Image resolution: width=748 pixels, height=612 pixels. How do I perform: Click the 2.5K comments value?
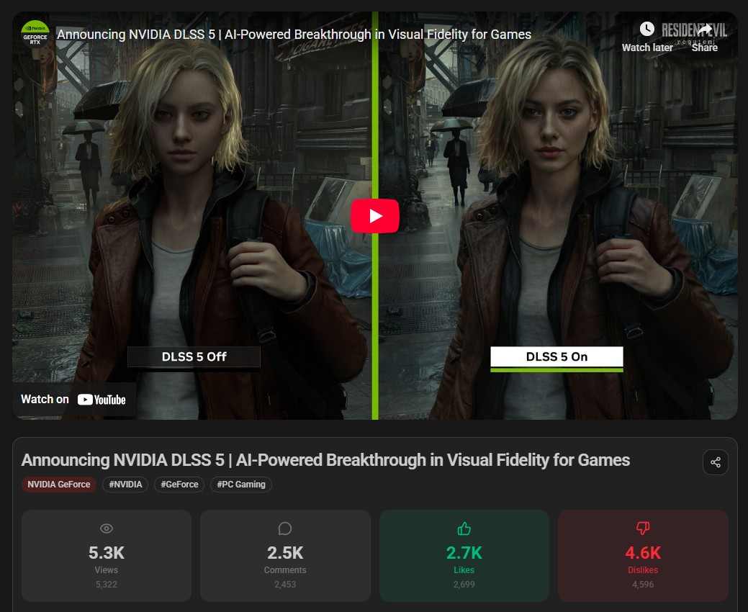pyautogui.click(x=285, y=552)
